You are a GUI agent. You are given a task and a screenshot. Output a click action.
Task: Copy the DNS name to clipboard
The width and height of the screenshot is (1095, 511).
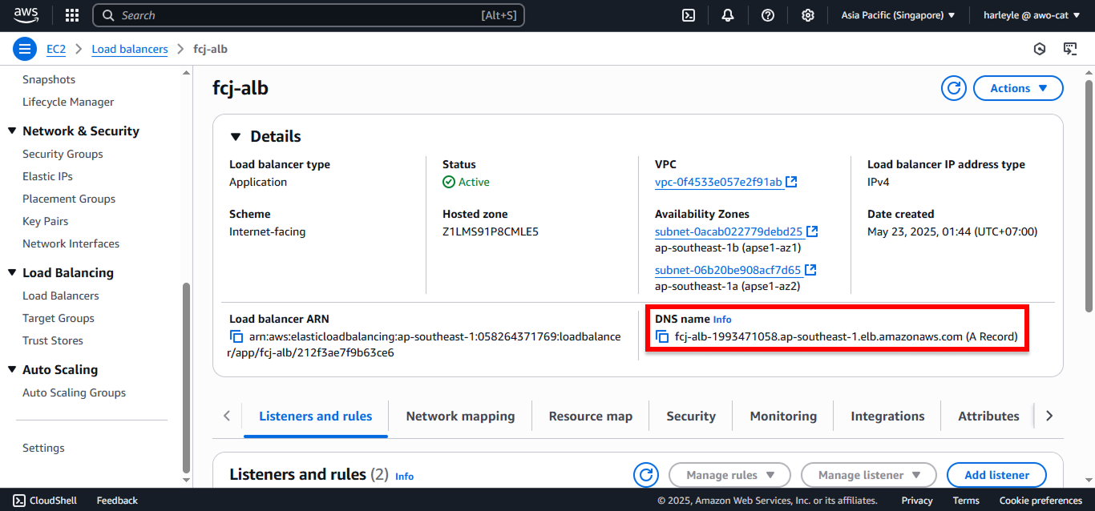point(662,336)
